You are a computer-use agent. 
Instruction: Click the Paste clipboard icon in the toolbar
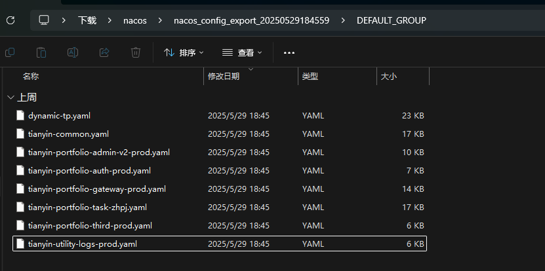(41, 52)
